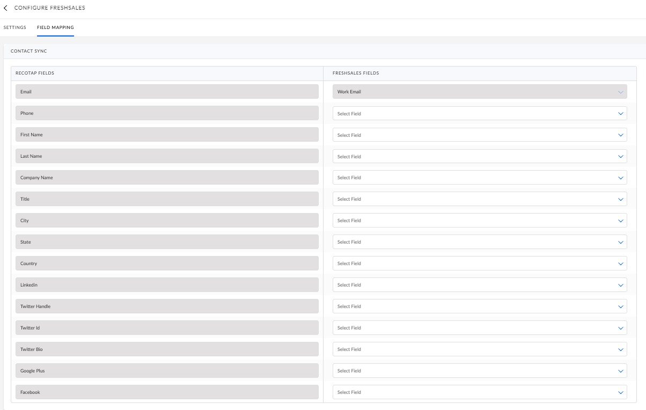646x410 pixels.
Task: Click the Last Name Recotap field
Action: pos(167,156)
